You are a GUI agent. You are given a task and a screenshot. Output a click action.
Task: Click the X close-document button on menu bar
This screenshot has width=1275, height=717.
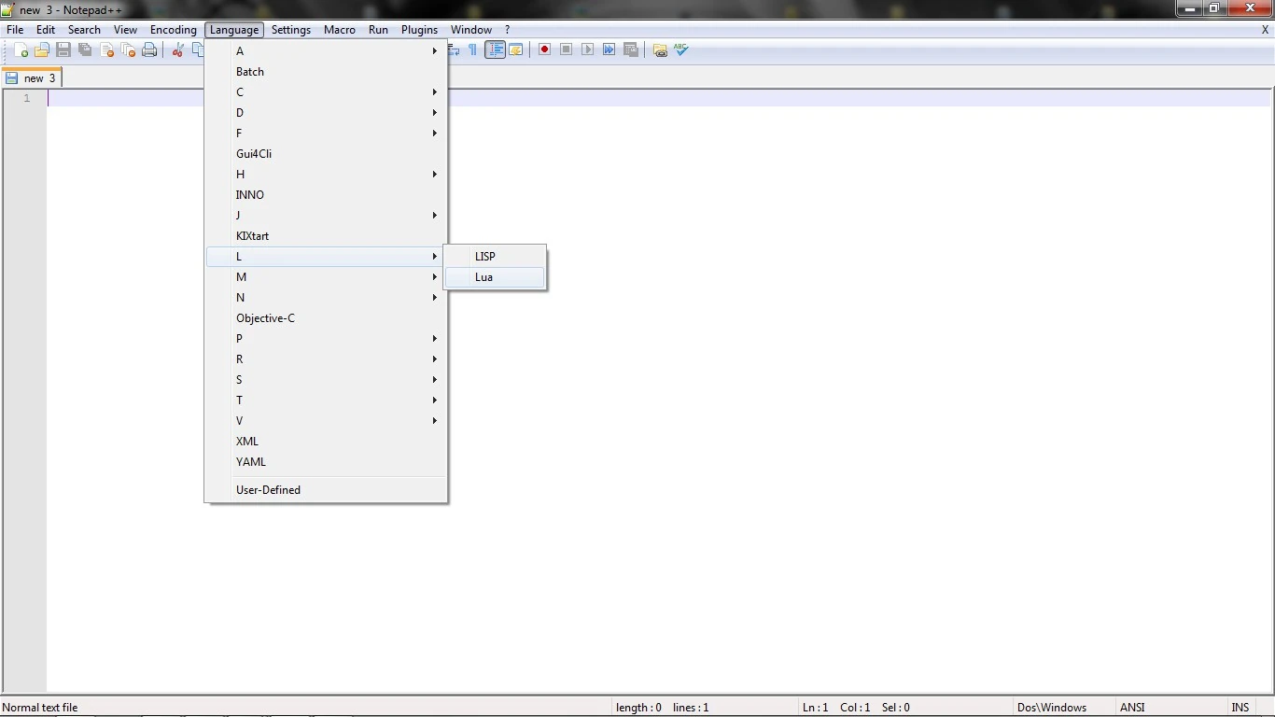[1266, 30]
